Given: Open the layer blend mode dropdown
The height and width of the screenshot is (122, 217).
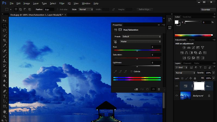Looking at the screenshot, I should [185, 73].
